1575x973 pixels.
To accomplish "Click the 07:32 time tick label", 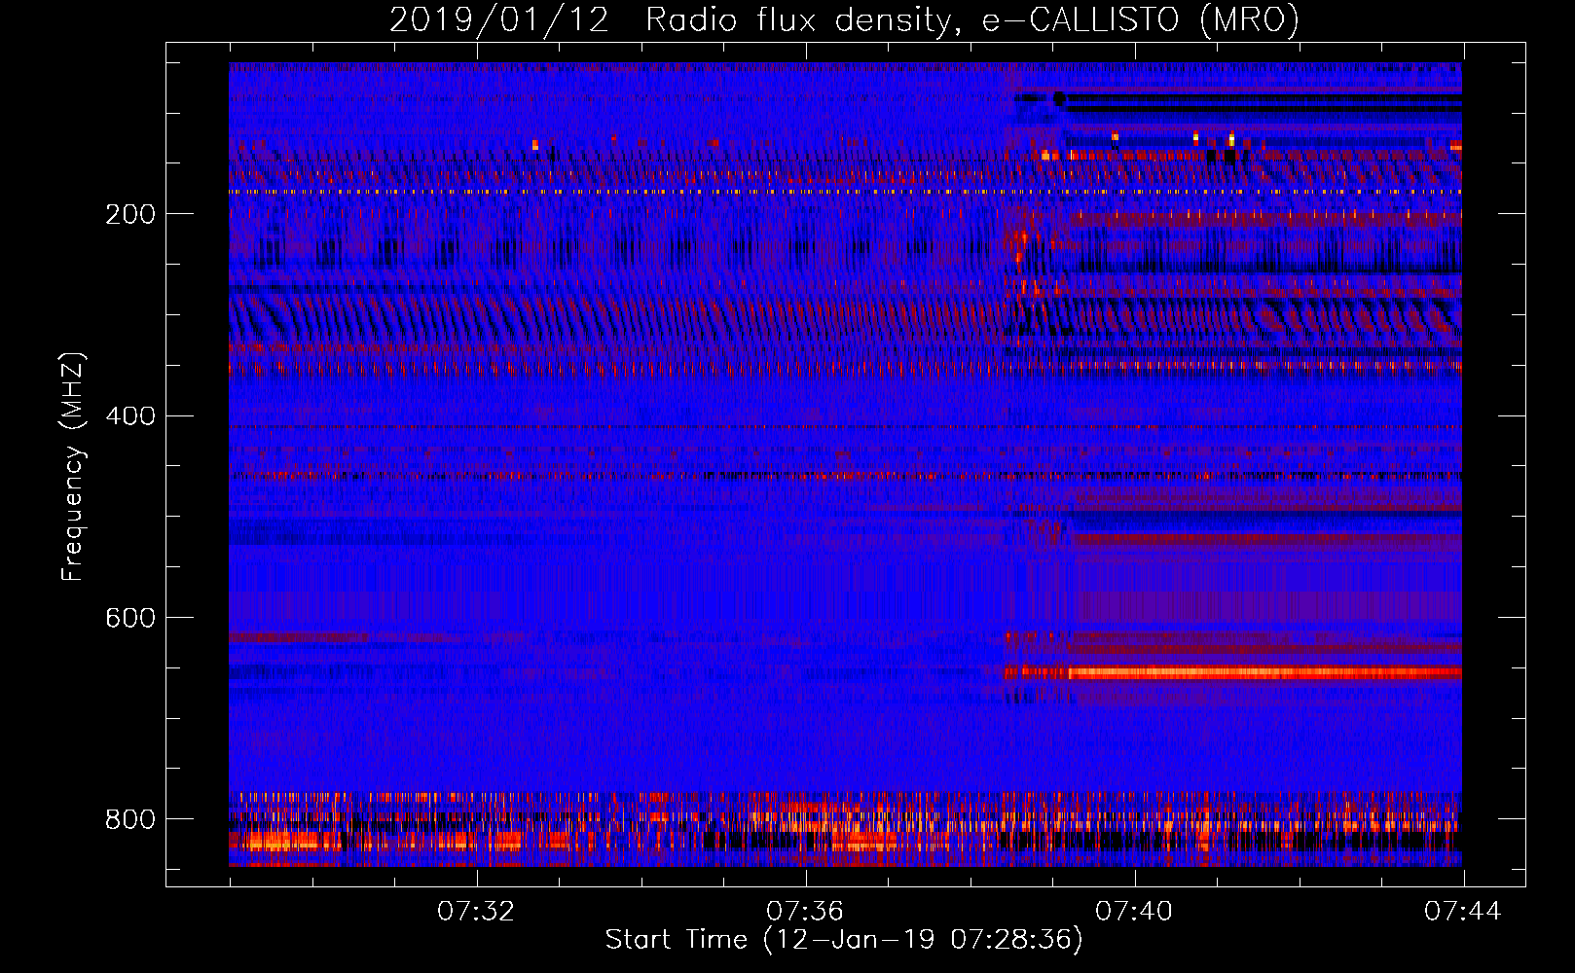I will [476, 912].
